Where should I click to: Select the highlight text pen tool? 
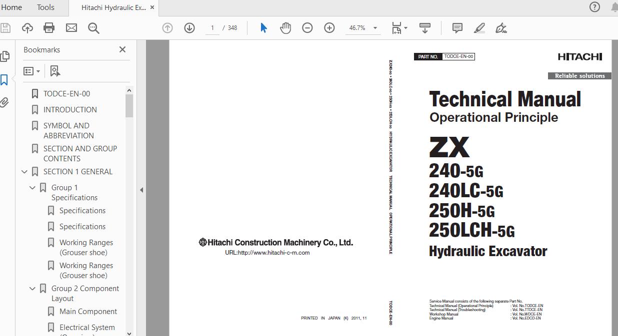[x=479, y=28]
